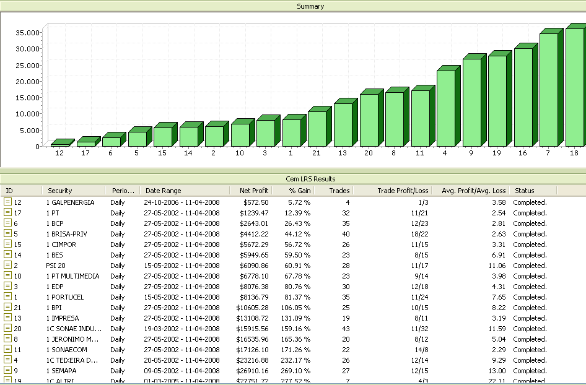Image resolution: width=586 pixels, height=385 pixels.
Task: Select the chart bar labeled 15
Action: [165, 134]
